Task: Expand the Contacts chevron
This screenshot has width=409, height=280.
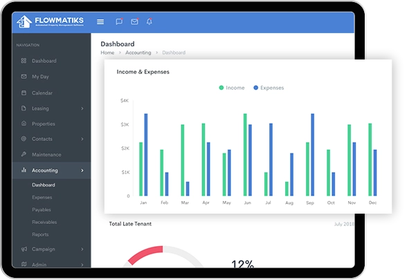Action: (x=82, y=139)
